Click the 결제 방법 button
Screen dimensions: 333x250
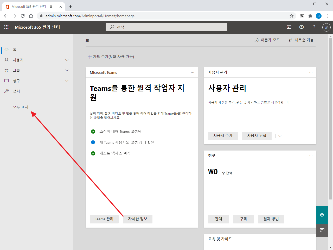[x=271, y=219]
